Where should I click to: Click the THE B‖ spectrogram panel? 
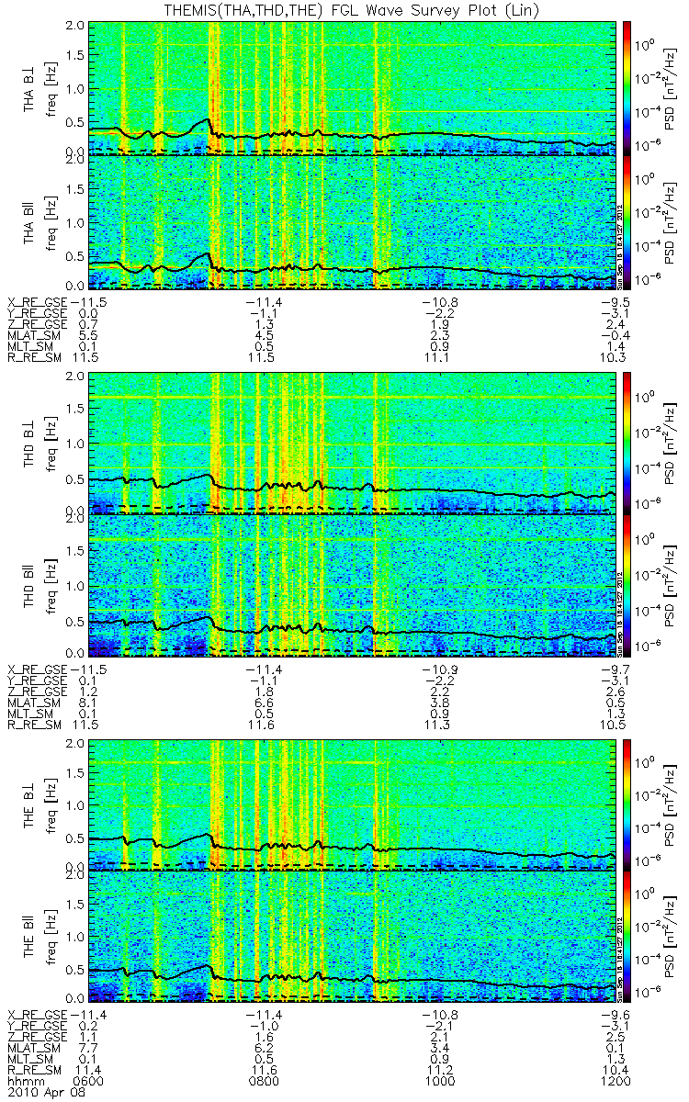click(352, 935)
